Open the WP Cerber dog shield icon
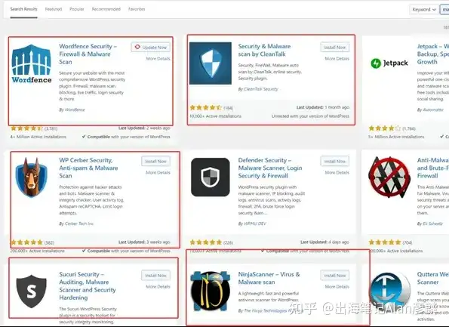 (32, 177)
